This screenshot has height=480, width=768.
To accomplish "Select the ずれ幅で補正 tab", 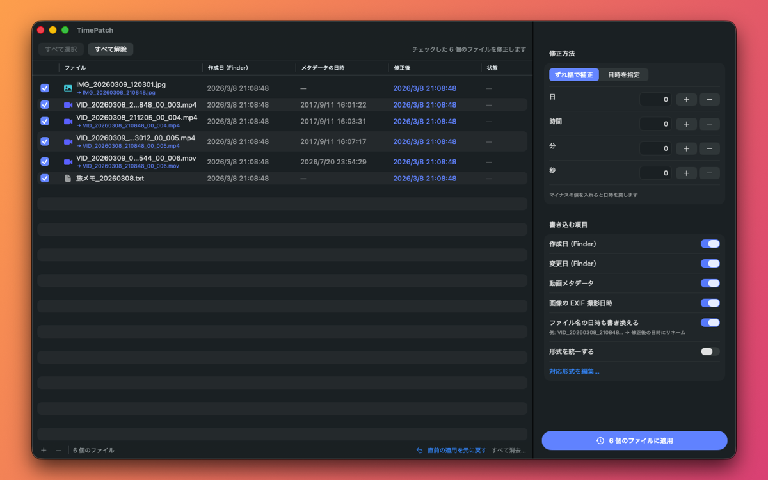I will pyautogui.click(x=574, y=75).
